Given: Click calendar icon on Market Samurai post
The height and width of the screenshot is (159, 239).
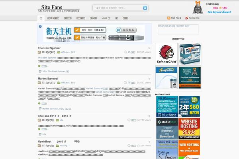Looking at the screenshot, I should click(x=39, y=83).
